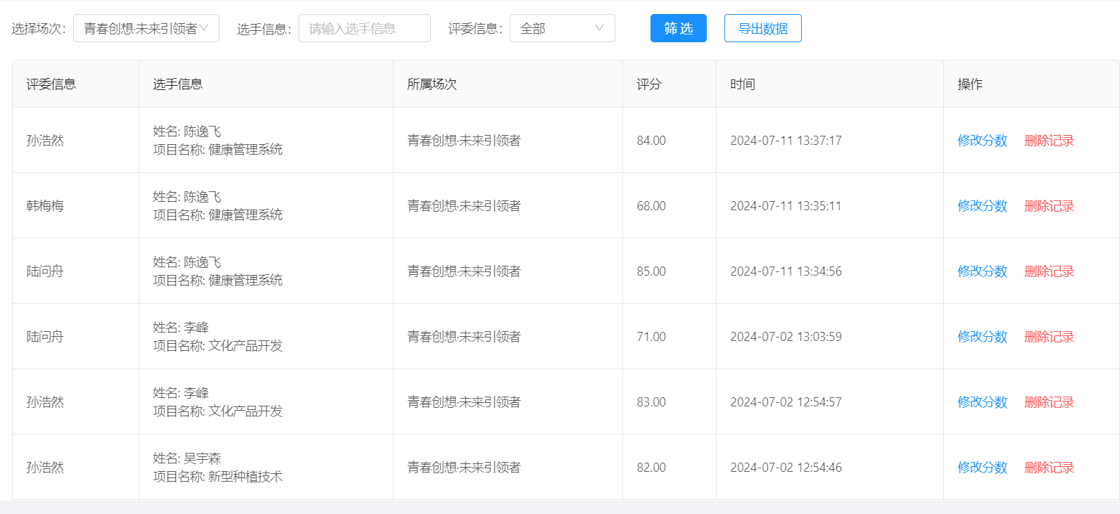Image resolution: width=1120 pixels, height=514 pixels.
Task: Click 孙浩然 judge cell in 84.00 row
Action: coord(76,141)
